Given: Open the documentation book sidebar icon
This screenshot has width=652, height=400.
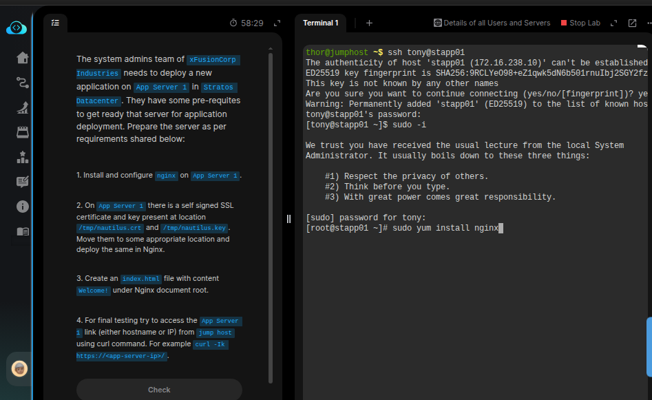Looking at the screenshot, I should (x=22, y=231).
